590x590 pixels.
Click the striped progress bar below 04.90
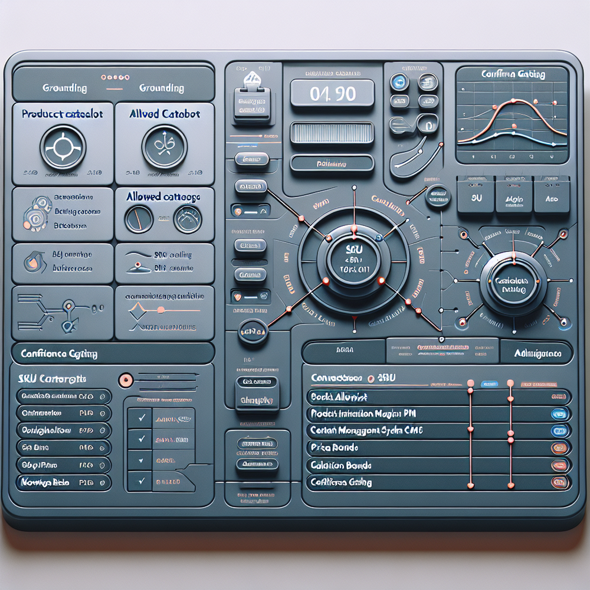(332, 133)
